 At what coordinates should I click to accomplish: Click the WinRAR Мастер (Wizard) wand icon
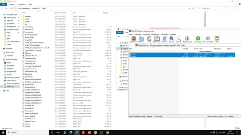[178, 39]
